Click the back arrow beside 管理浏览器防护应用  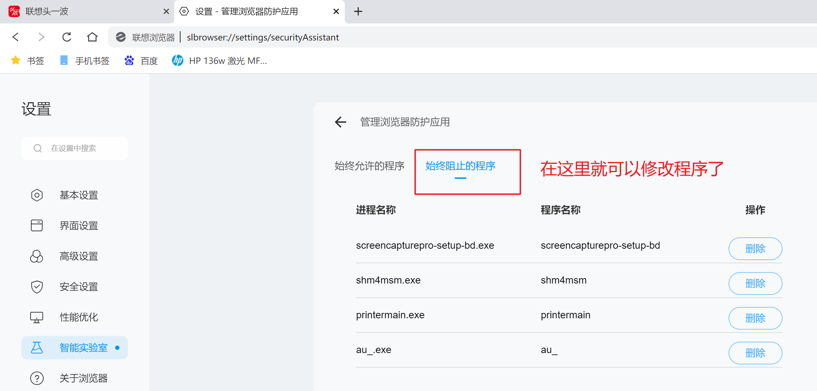pos(340,122)
